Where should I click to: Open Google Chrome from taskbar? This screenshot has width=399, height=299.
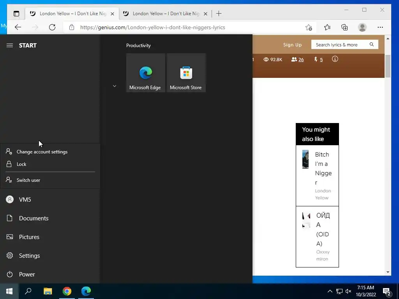(x=67, y=291)
